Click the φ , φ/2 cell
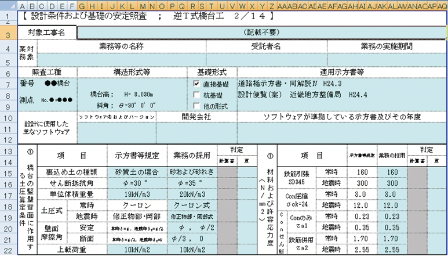Image resolution: width=448 pixels, height=256 pixels. pyautogui.click(x=192, y=228)
